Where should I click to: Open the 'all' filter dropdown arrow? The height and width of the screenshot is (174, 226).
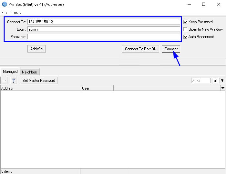(x=222, y=81)
